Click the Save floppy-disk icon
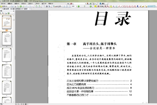The height and width of the screenshot is (105, 157). [12, 6]
